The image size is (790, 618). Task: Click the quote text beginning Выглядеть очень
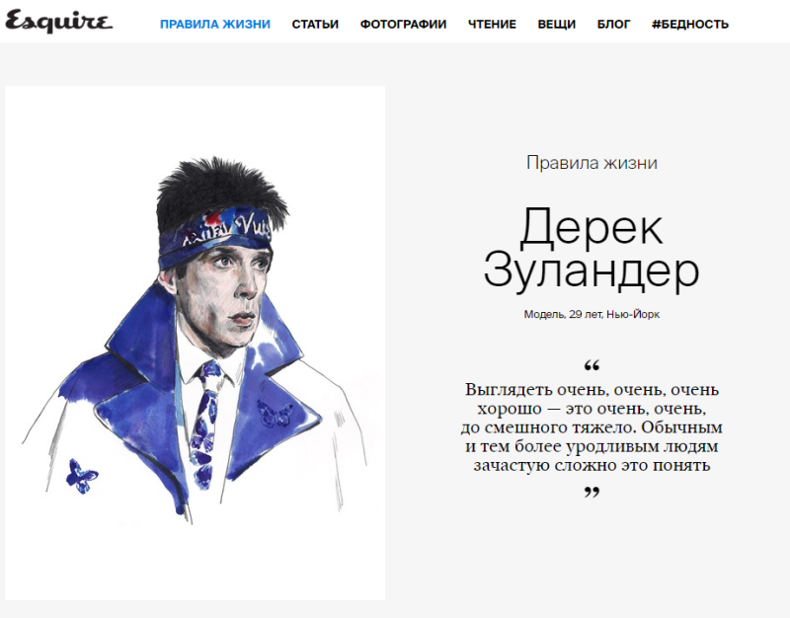click(x=592, y=427)
